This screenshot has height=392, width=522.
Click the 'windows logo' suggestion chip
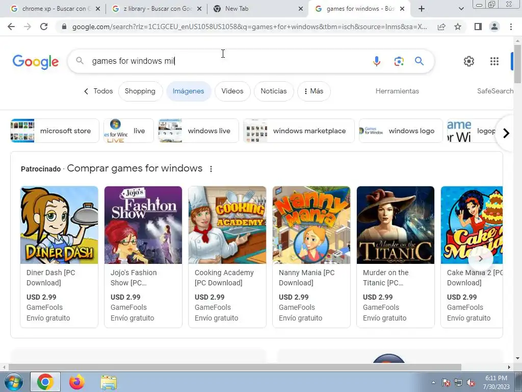(x=401, y=131)
